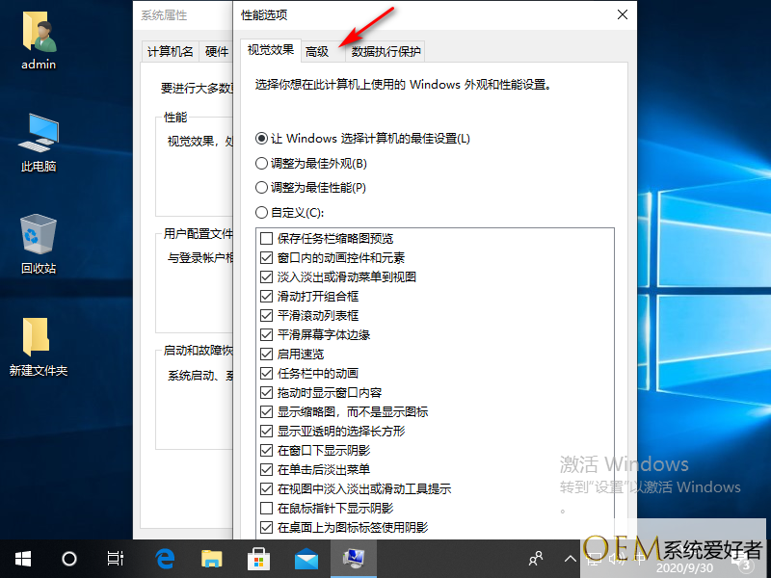Viewport: 771px width, 578px height.
Task: Open Task View from the taskbar
Action: coord(116,558)
